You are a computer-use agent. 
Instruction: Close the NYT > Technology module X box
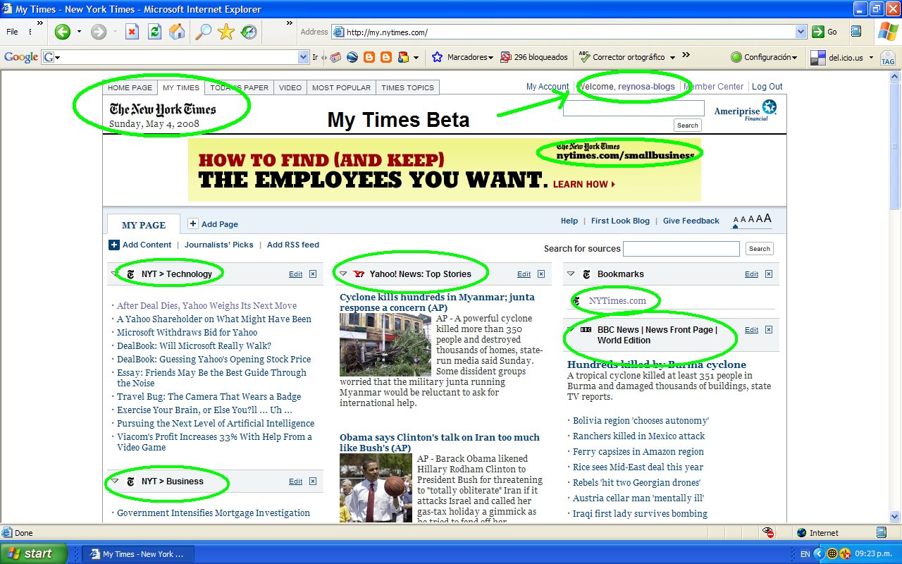pos(313,274)
